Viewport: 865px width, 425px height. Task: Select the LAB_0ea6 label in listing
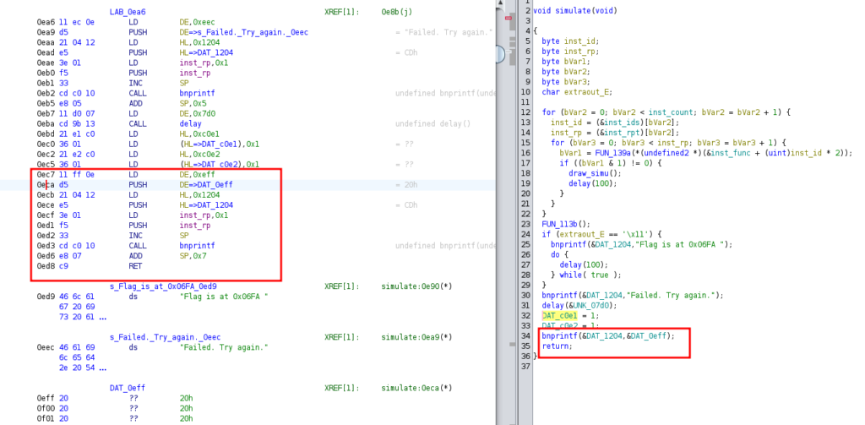point(128,12)
